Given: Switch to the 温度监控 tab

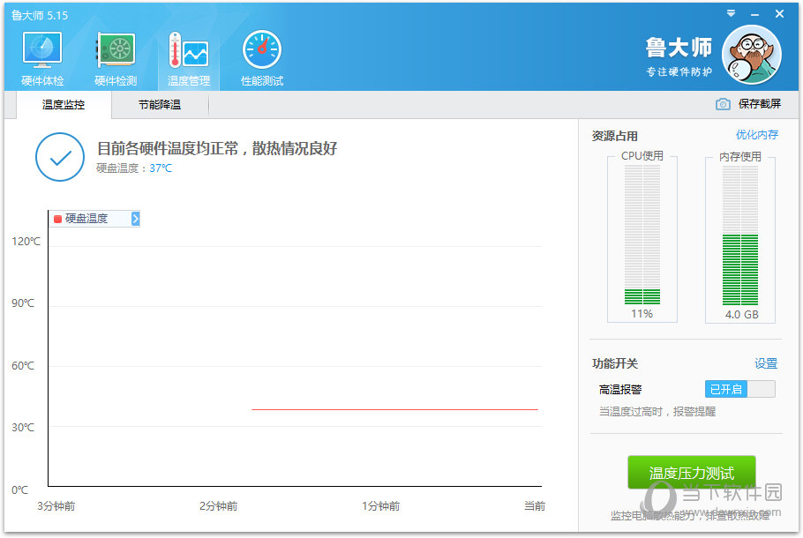Looking at the screenshot, I should (64, 104).
